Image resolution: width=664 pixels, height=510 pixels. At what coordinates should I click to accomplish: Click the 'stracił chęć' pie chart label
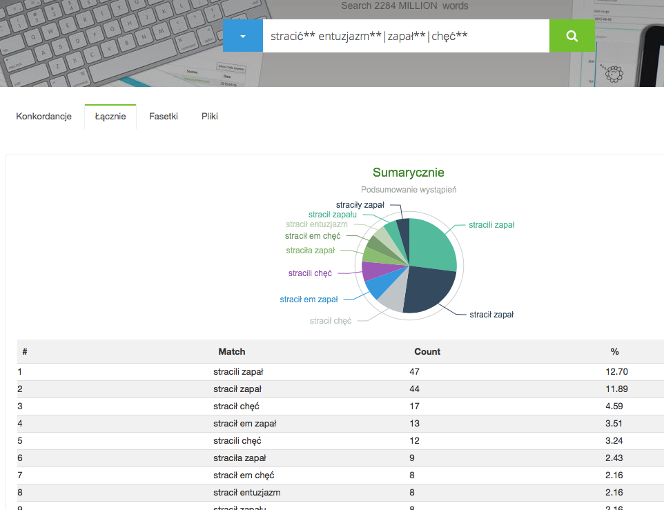click(x=331, y=321)
